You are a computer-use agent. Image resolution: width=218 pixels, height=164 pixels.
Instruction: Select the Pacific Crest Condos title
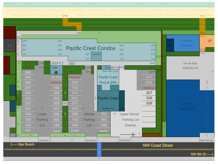coord(91,48)
